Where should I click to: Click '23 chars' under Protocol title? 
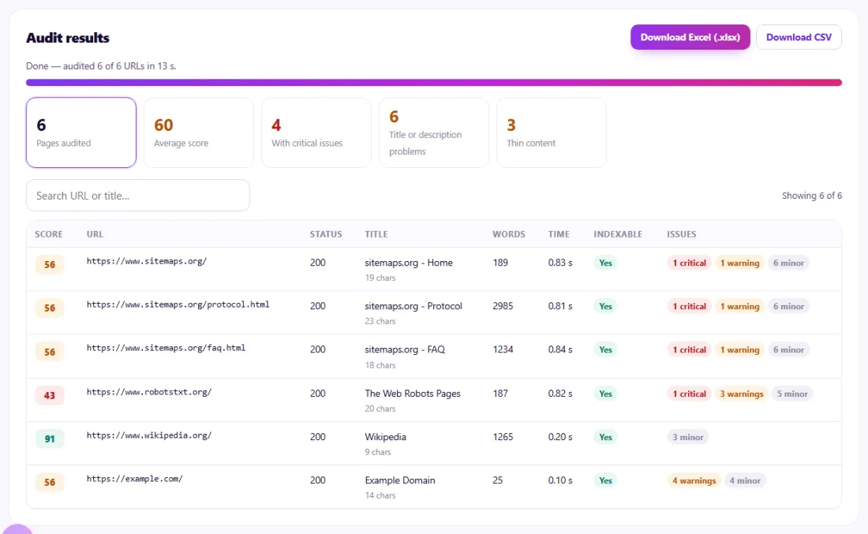(380, 321)
